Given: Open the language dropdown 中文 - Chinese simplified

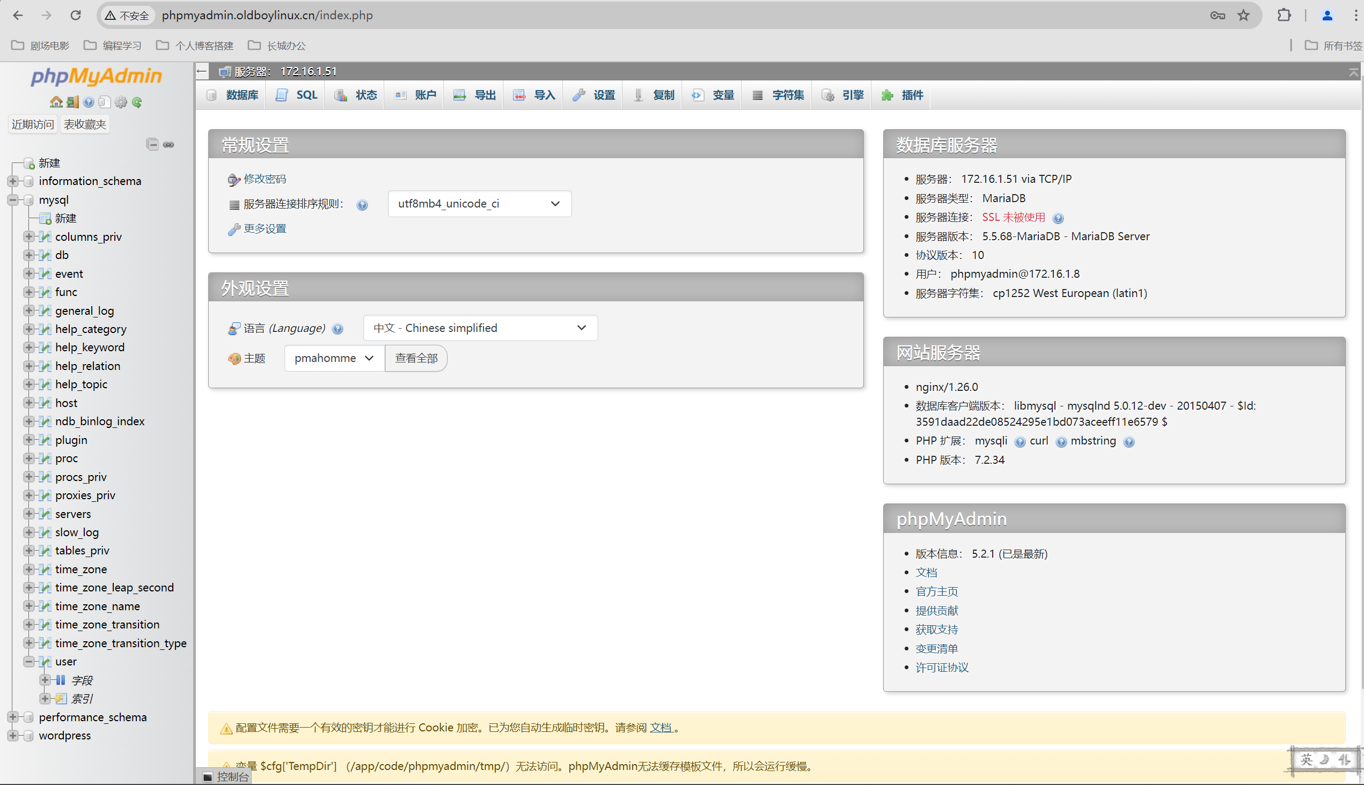Looking at the screenshot, I should pyautogui.click(x=480, y=328).
